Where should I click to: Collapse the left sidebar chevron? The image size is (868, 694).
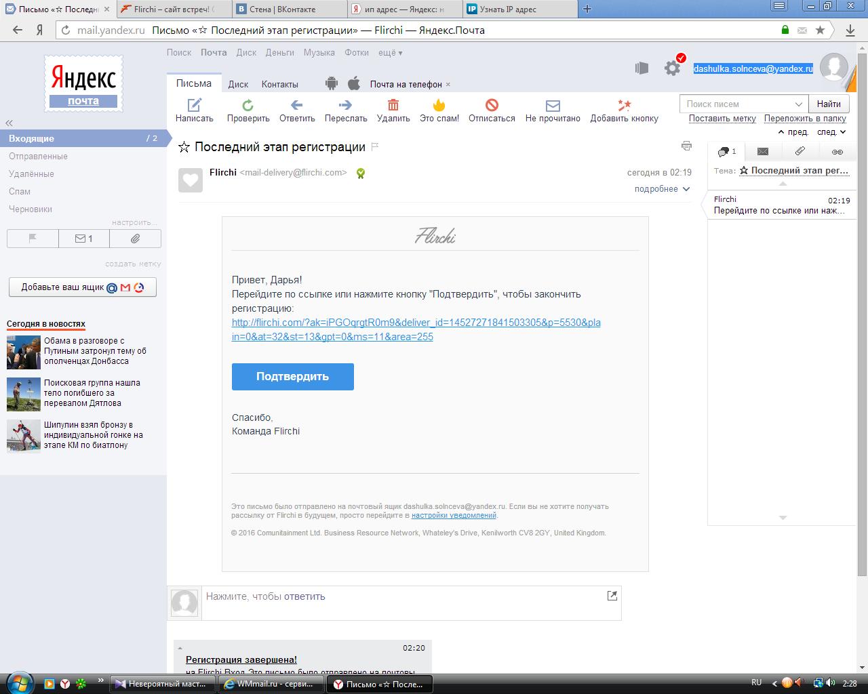[x=9, y=123]
